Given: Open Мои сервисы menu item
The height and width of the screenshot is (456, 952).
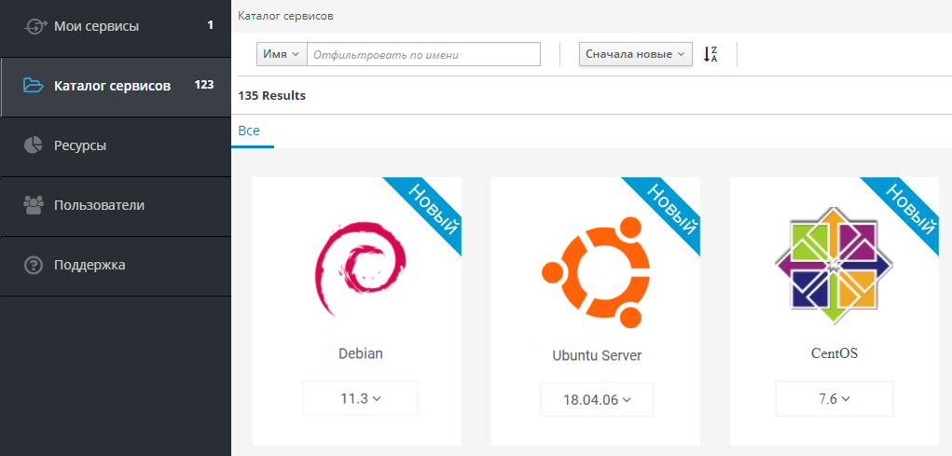Looking at the screenshot, I should pyautogui.click(x=96, y=26).
